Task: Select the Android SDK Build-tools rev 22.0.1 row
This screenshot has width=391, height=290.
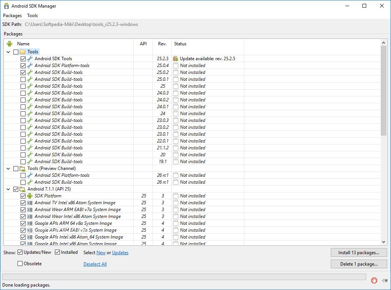Action: click(192, 141)
